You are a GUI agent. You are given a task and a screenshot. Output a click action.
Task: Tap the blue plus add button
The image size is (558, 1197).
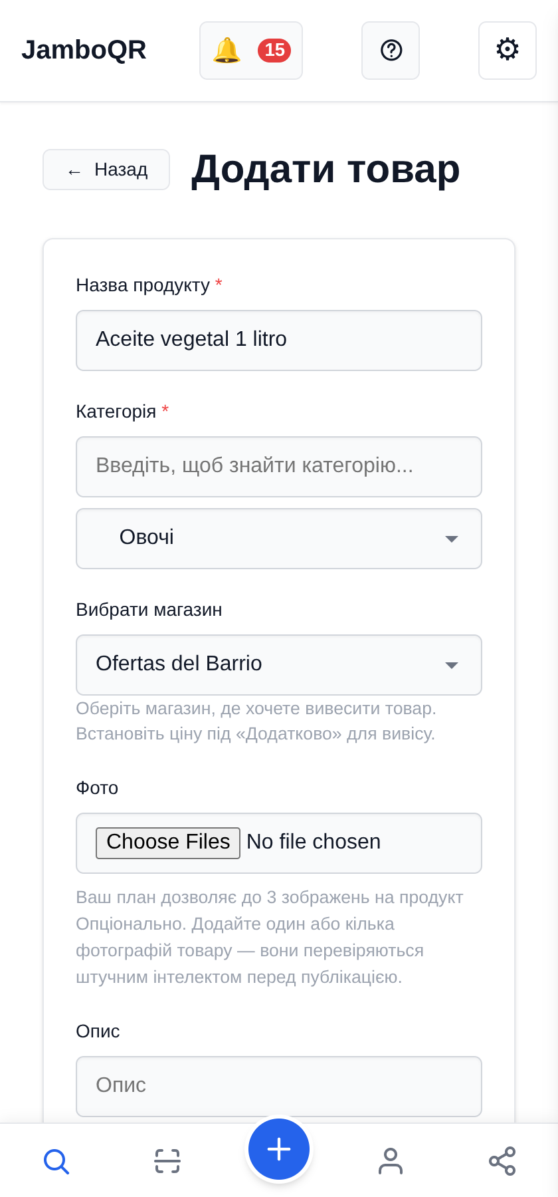[x=279, y=1149]
